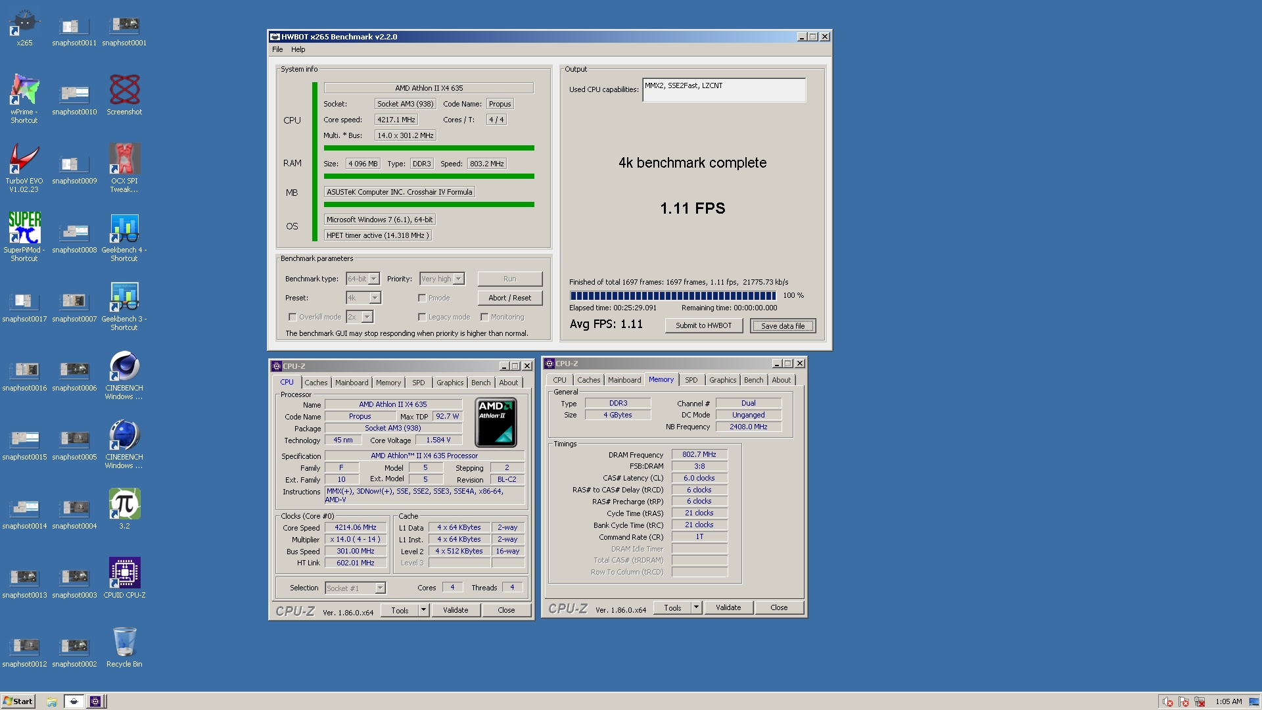Open Geekbench 4 Shortcut
Viewport: 1262px width, 710px height.
pos(124,236)
